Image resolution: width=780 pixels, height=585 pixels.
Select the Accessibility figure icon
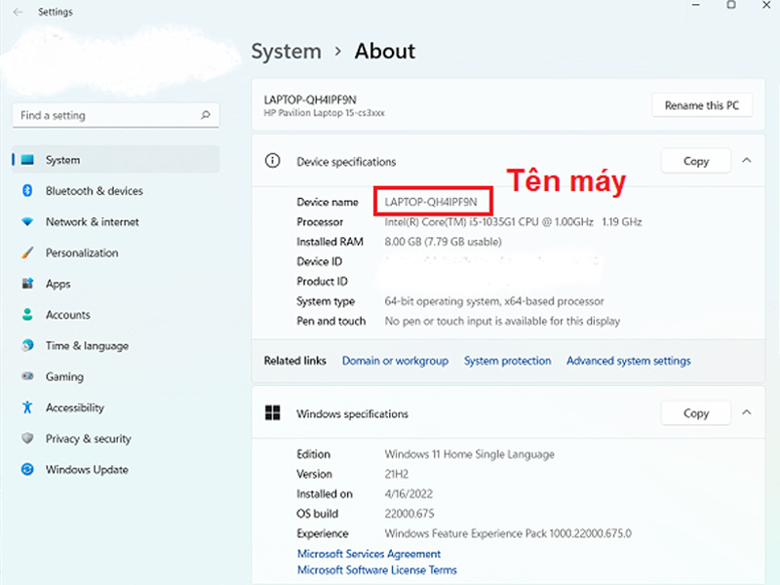[27, 409]
